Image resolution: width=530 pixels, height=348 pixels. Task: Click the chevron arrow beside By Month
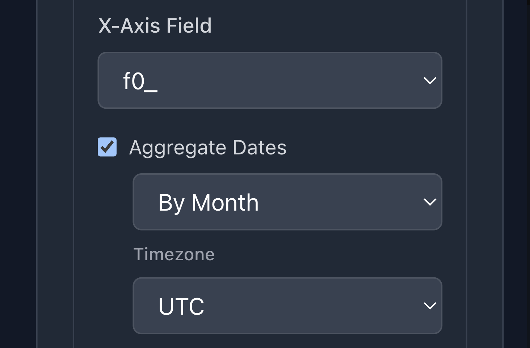[430, 202]
